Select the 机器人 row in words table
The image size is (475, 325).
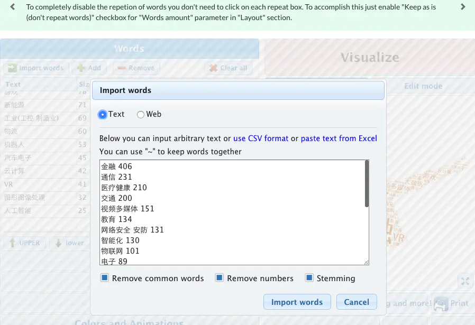pos(45,145)
